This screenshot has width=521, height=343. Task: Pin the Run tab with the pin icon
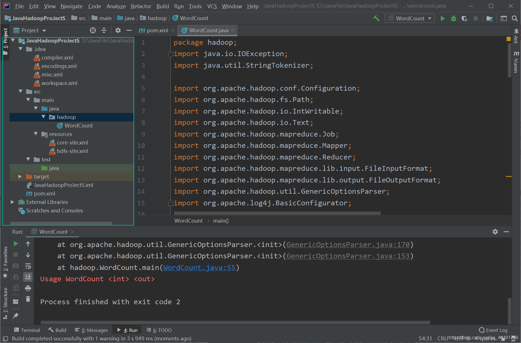pos(16,316)
